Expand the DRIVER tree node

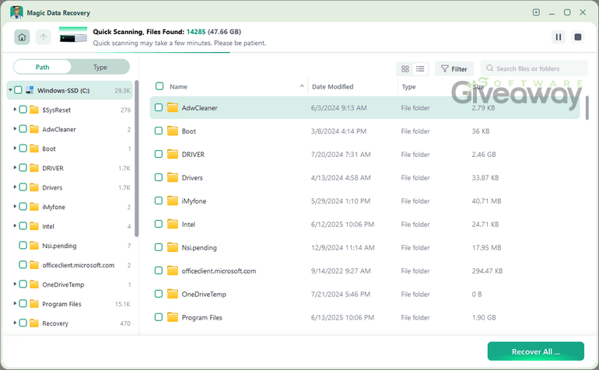[x=15, y=168]
